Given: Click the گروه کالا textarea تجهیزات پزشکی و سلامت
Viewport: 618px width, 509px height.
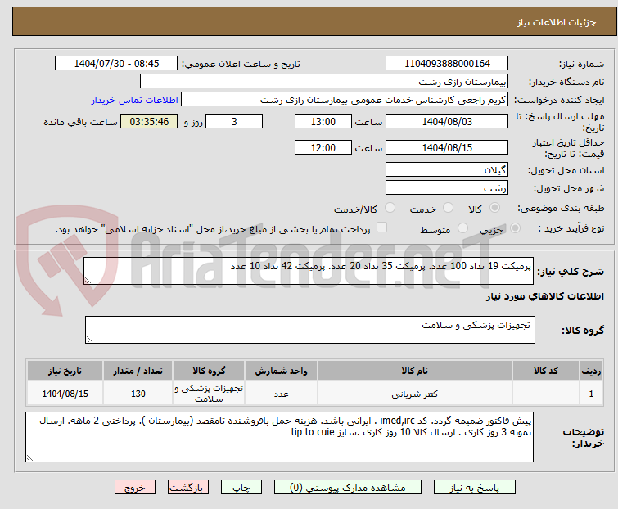Looking at the screenshot, I should pos(310,330).
